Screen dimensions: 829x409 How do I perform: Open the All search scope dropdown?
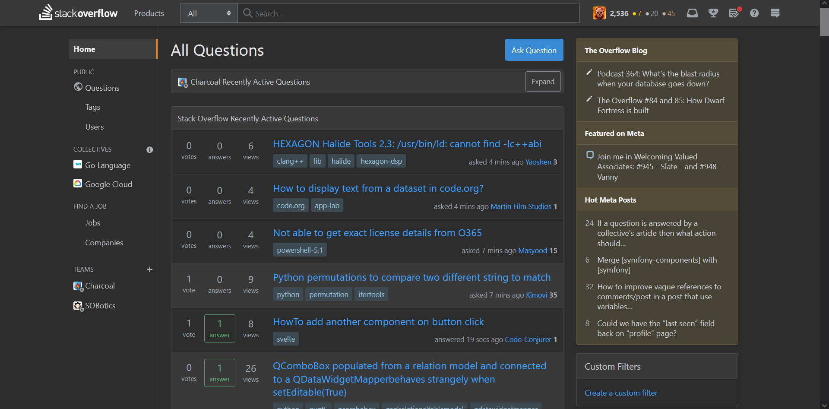(x=209, y=13)
